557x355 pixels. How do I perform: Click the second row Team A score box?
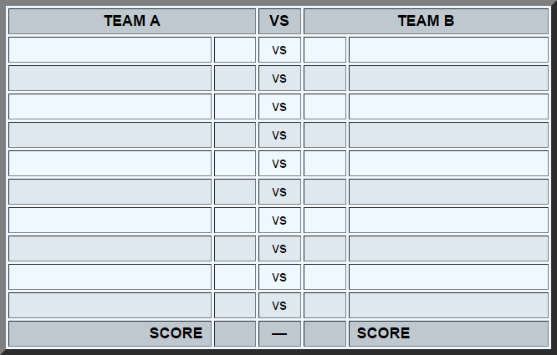coord(235,78)
